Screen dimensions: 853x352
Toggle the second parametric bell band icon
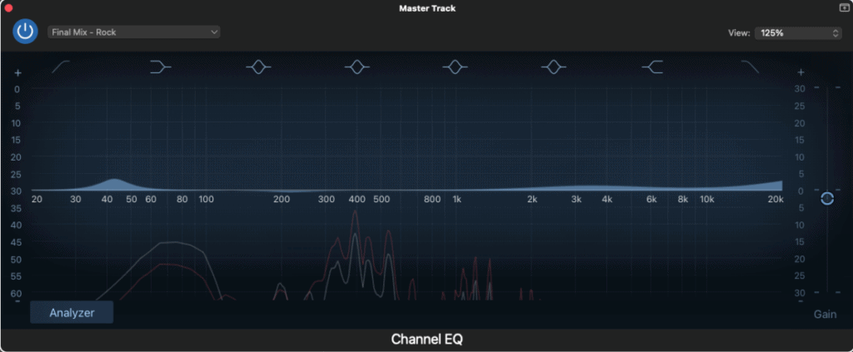(x=357, y=67)
